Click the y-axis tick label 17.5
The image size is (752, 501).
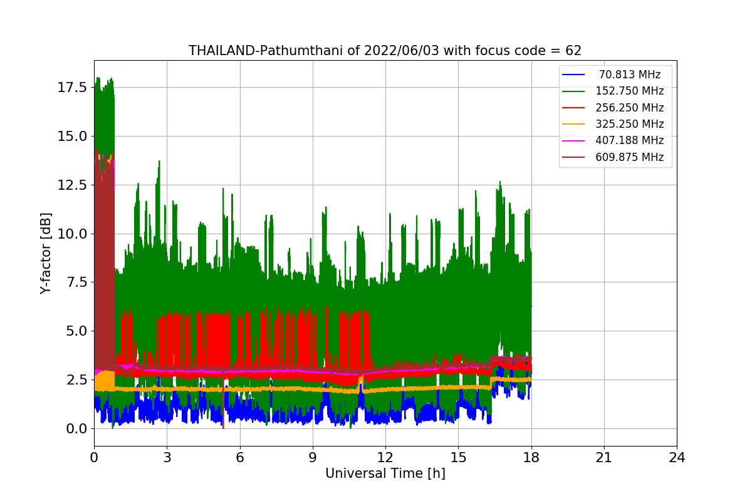point(72,88)
